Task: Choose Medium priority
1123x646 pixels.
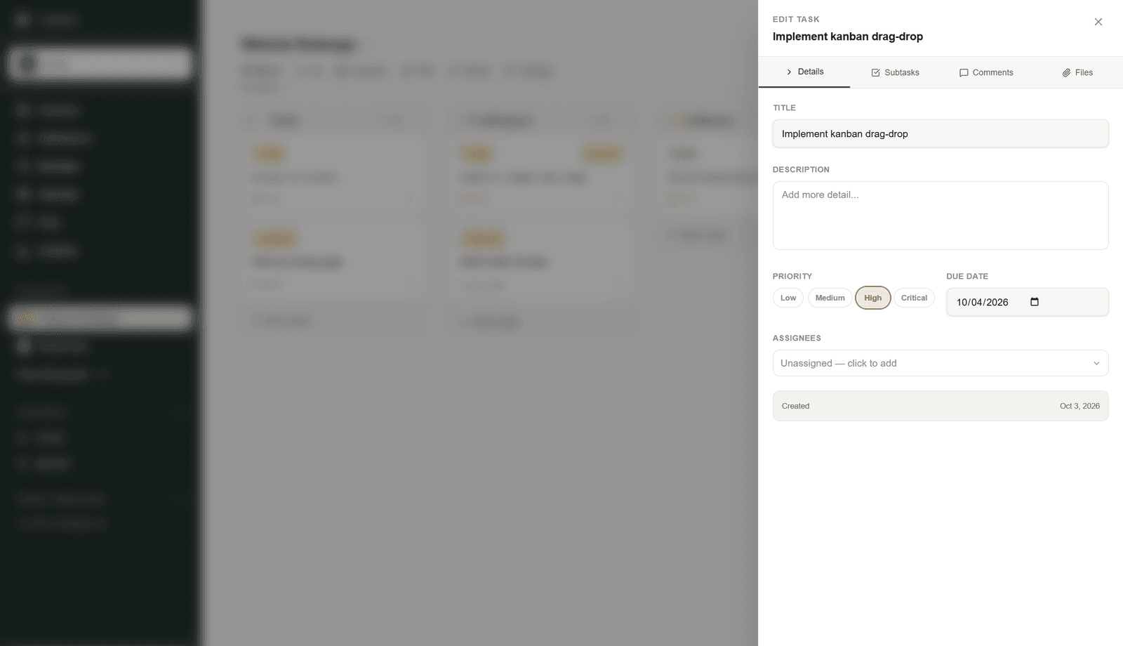Action: click(830, 298)
